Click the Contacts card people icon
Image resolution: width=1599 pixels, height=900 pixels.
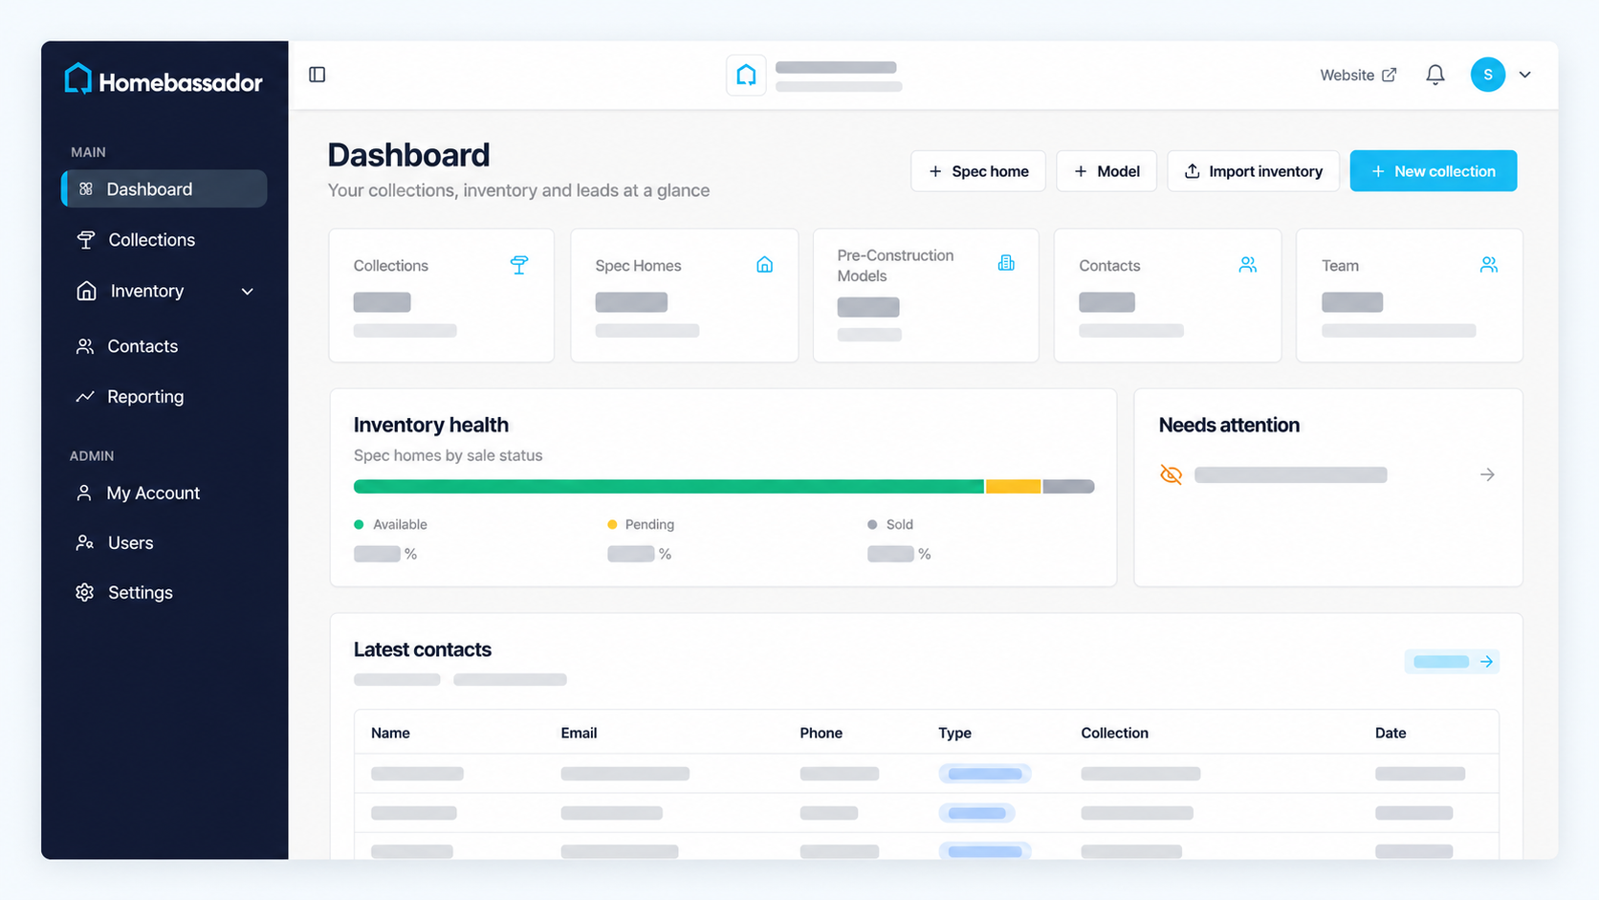[x=1247, y=265]
